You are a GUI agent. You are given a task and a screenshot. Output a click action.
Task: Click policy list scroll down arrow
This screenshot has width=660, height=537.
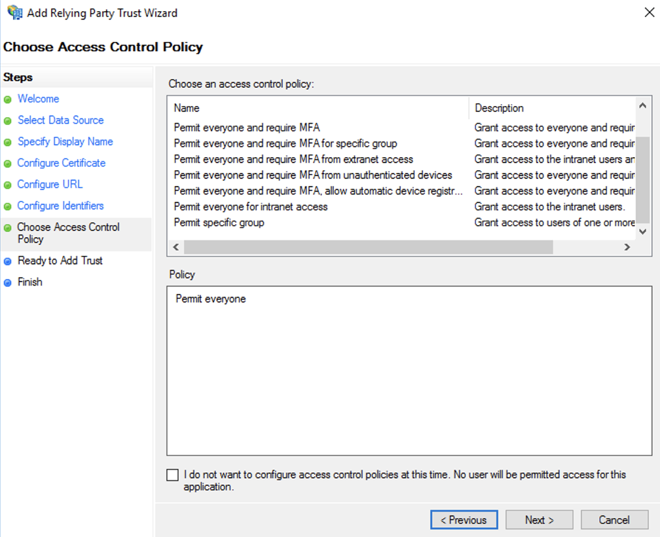(642, 231)
